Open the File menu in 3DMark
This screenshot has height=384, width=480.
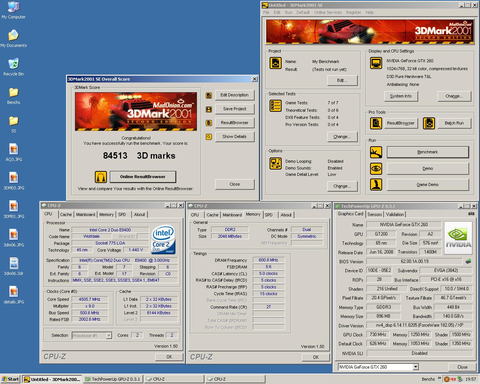(x=266, y=12)
